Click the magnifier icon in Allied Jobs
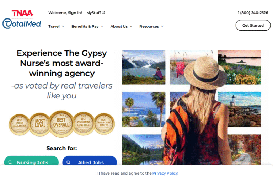This screenshot has width=273, height=182. pyautogui.click(x=68, y=162)
